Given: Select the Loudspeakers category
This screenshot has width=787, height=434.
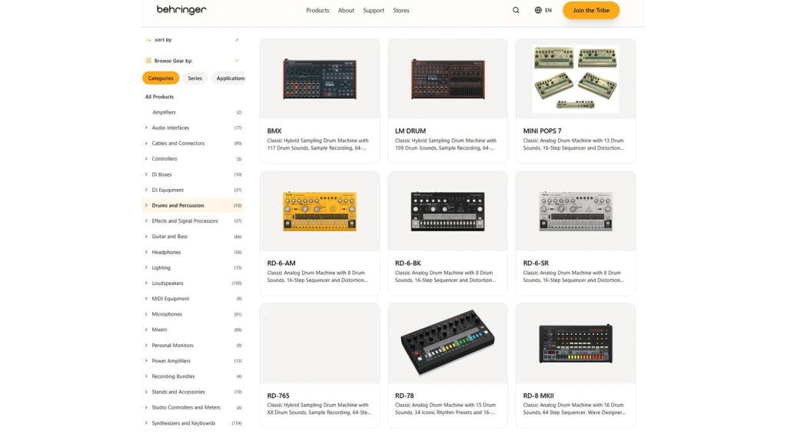Looking at the screenshot, I should coord(168,283).
